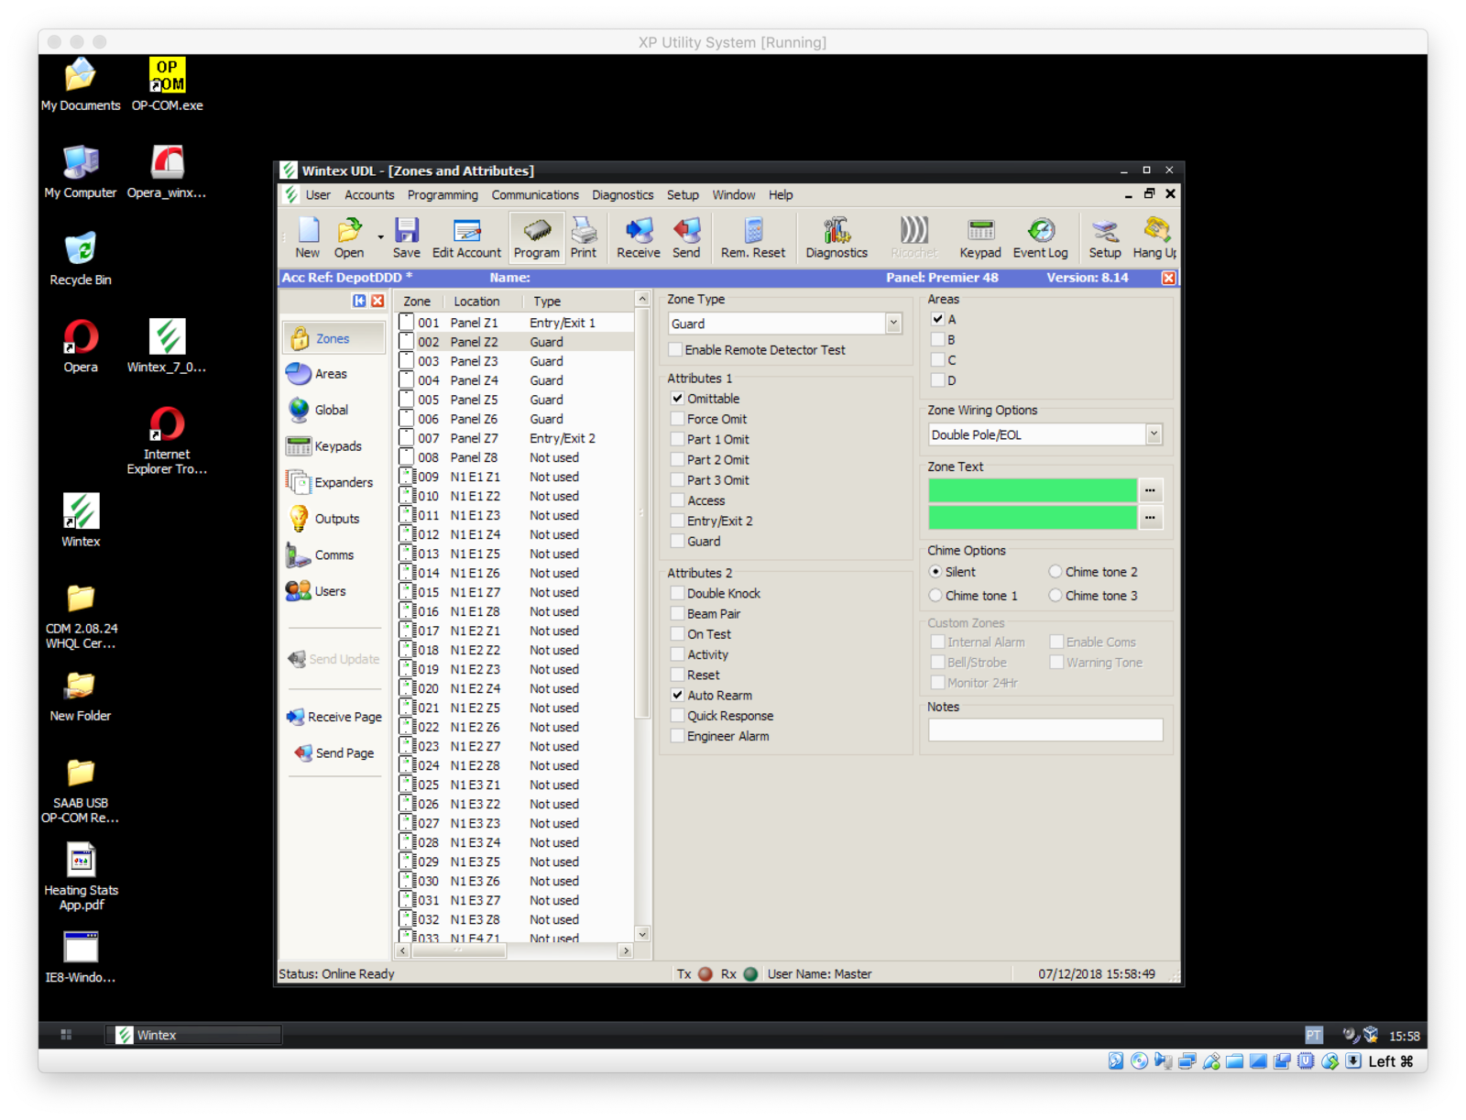This screenshot has width=1466, height=1120.
Task: Open OP-COM.exe desktop shortcut
Action: coord(167,85)
